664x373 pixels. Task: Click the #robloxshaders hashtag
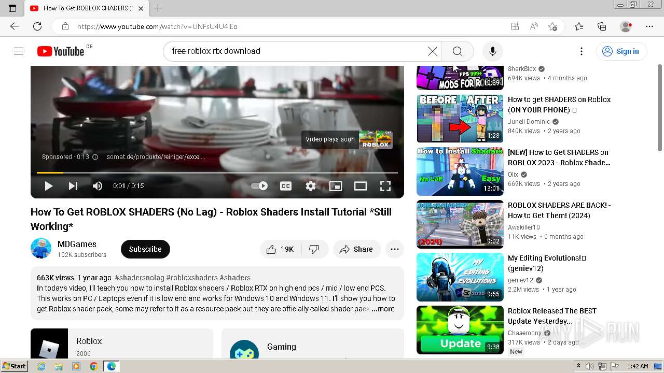click(192, 278)
